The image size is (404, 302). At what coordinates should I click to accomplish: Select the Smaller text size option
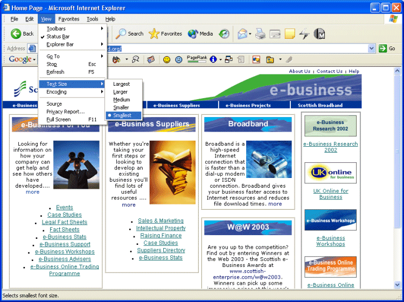pos(124,107)
